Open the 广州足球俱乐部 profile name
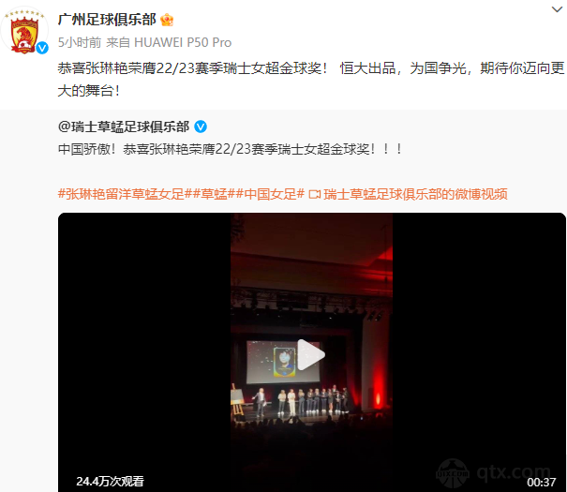The height and width of the screenshot is (492, 567). pyautogui.click(x=107, y=20)
